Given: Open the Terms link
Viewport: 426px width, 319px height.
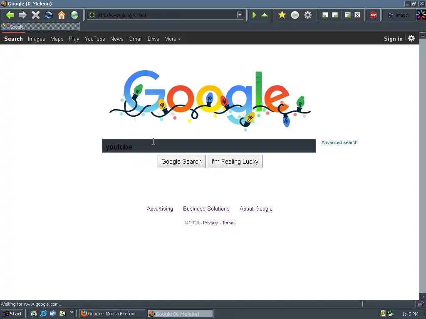Looking at the screenshot, I should pos(228,223).
